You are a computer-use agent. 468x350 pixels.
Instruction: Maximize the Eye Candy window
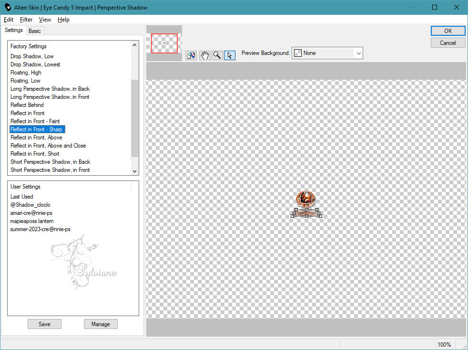pos(435,7)
